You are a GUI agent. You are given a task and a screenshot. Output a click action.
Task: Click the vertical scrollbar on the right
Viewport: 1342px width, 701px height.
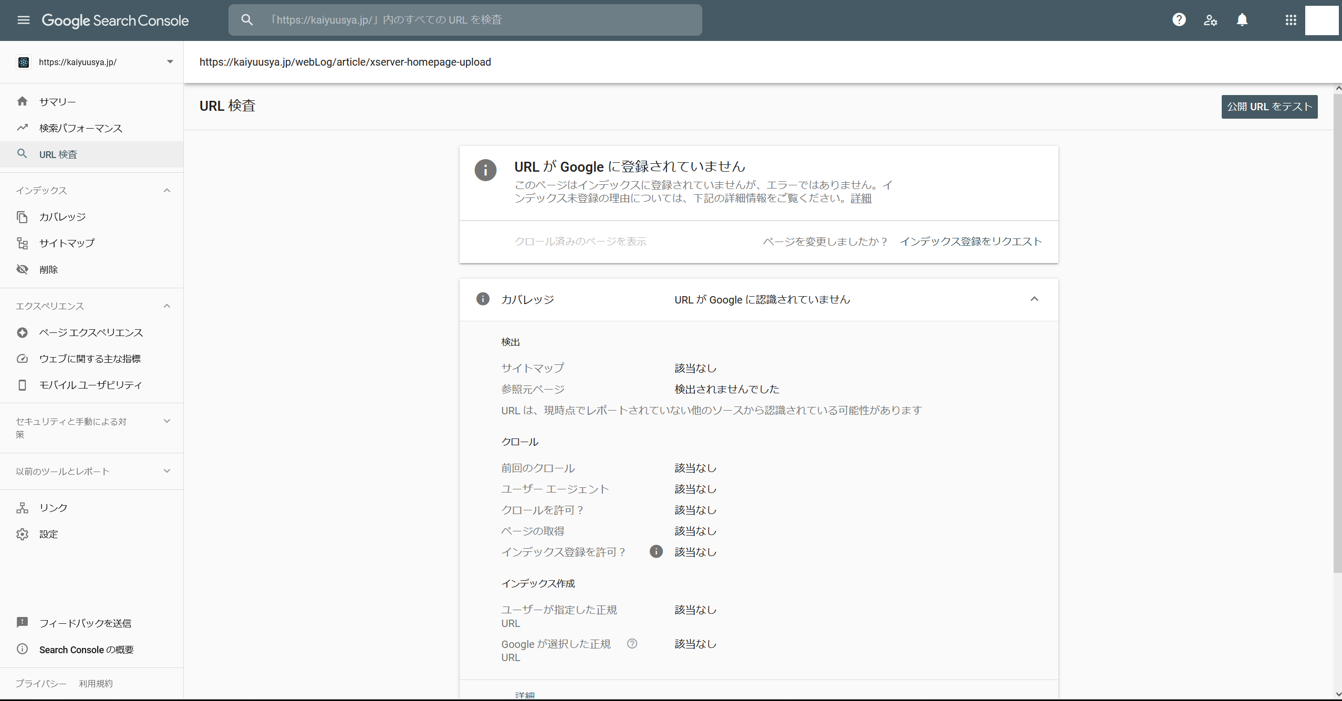[1338, 333]
